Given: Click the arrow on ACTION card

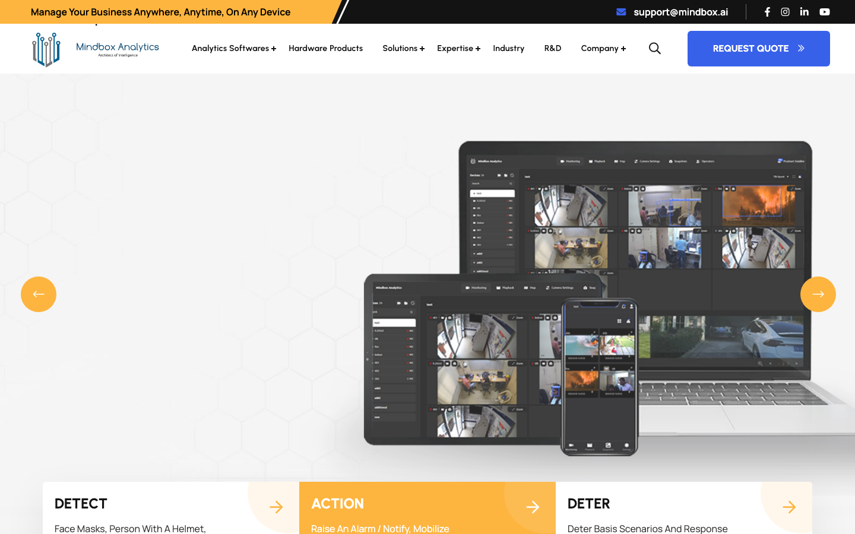Looking at the screenshot, I should (533, 507).
